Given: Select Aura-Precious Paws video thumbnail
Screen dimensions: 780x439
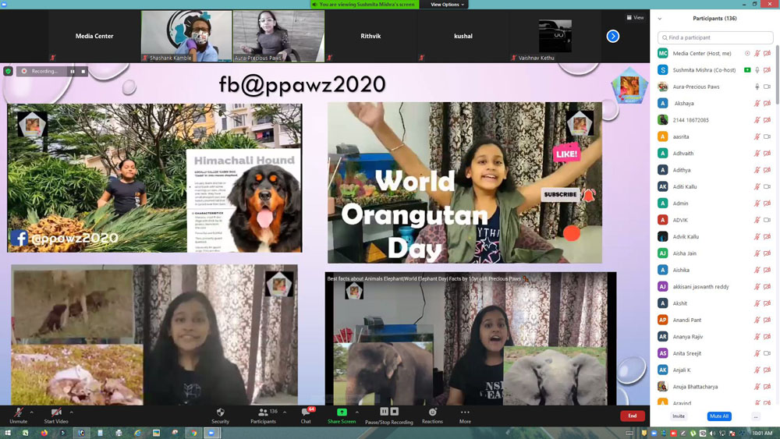Looking at the screenshot, I should point(278,37).
